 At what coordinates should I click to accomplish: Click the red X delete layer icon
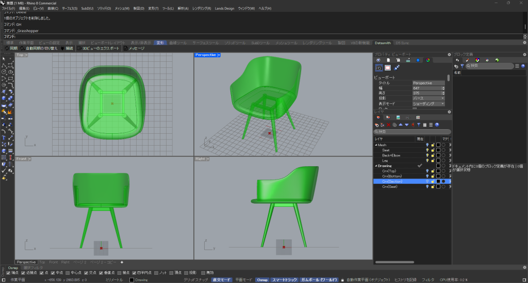coord(388,125)
